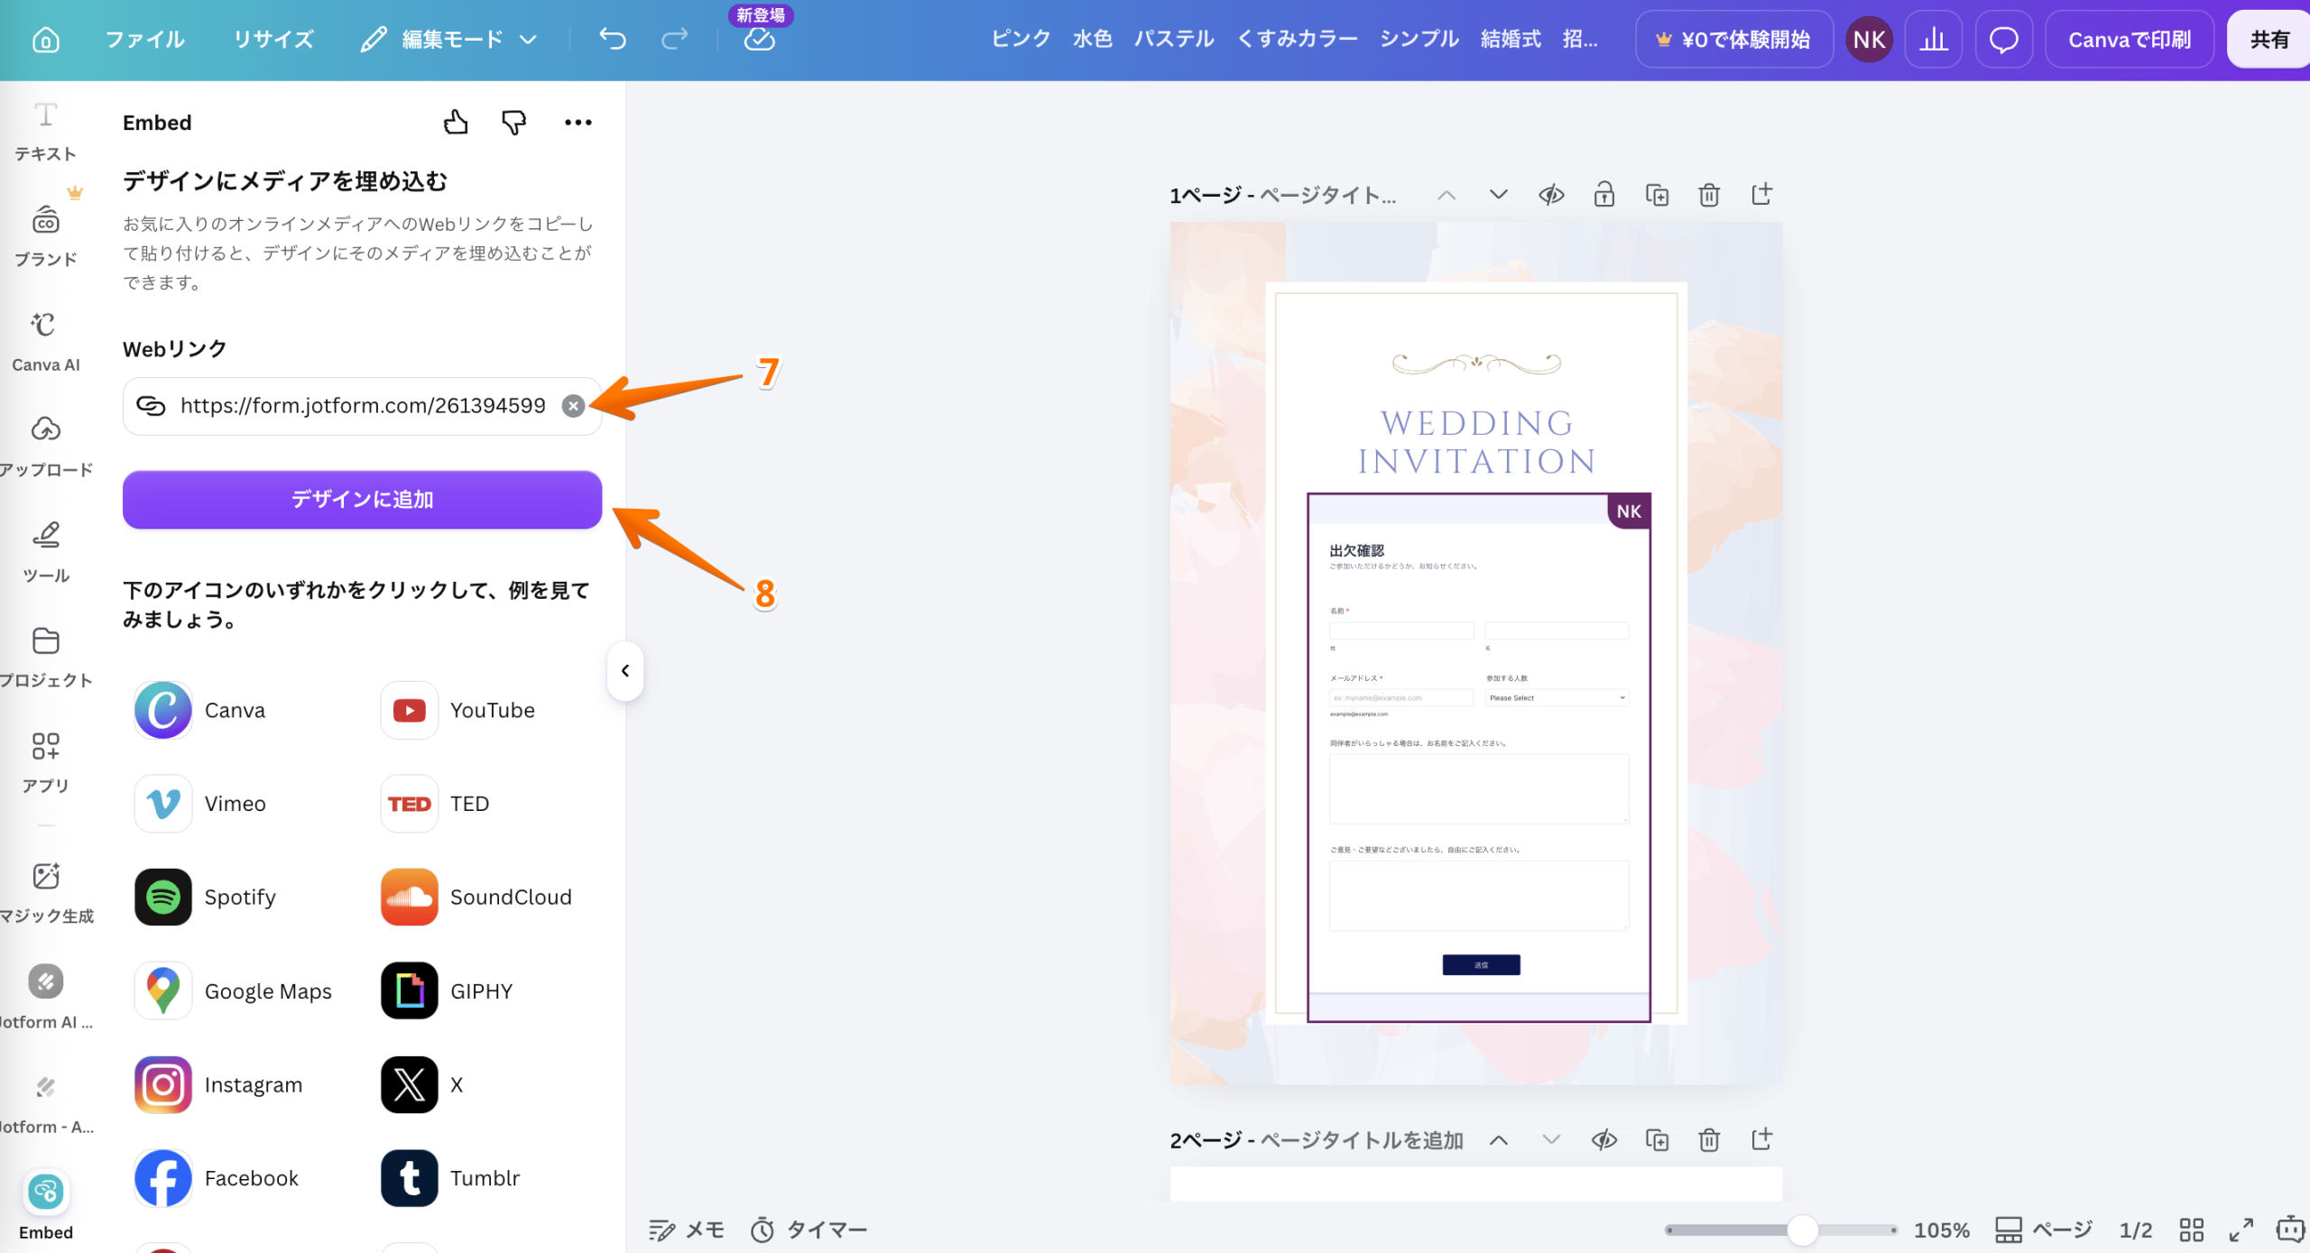This screenshot has width=2310, height=1253.
Task: Hide page 2 with eye icon
Action: pyautogui.click(x=1603, y=1139)
